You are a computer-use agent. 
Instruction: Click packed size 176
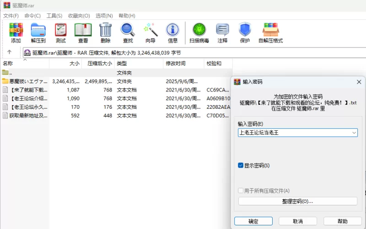click(x=108, y=107)
